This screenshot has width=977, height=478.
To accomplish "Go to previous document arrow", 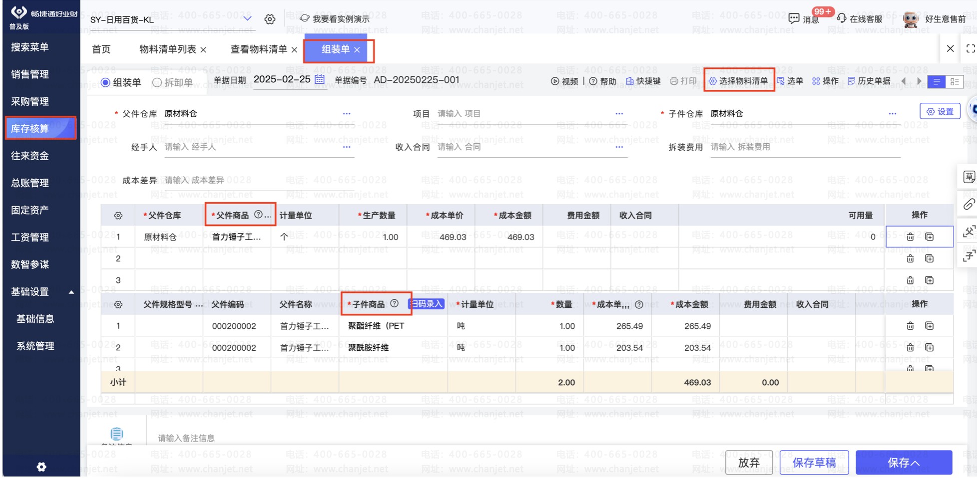I will coord(904,81).
